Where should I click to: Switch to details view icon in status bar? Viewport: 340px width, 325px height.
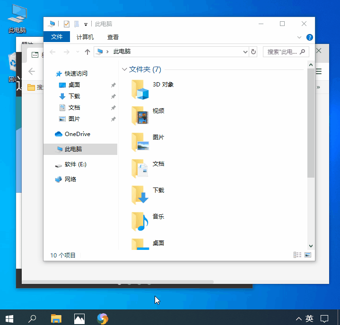[297, 255]
